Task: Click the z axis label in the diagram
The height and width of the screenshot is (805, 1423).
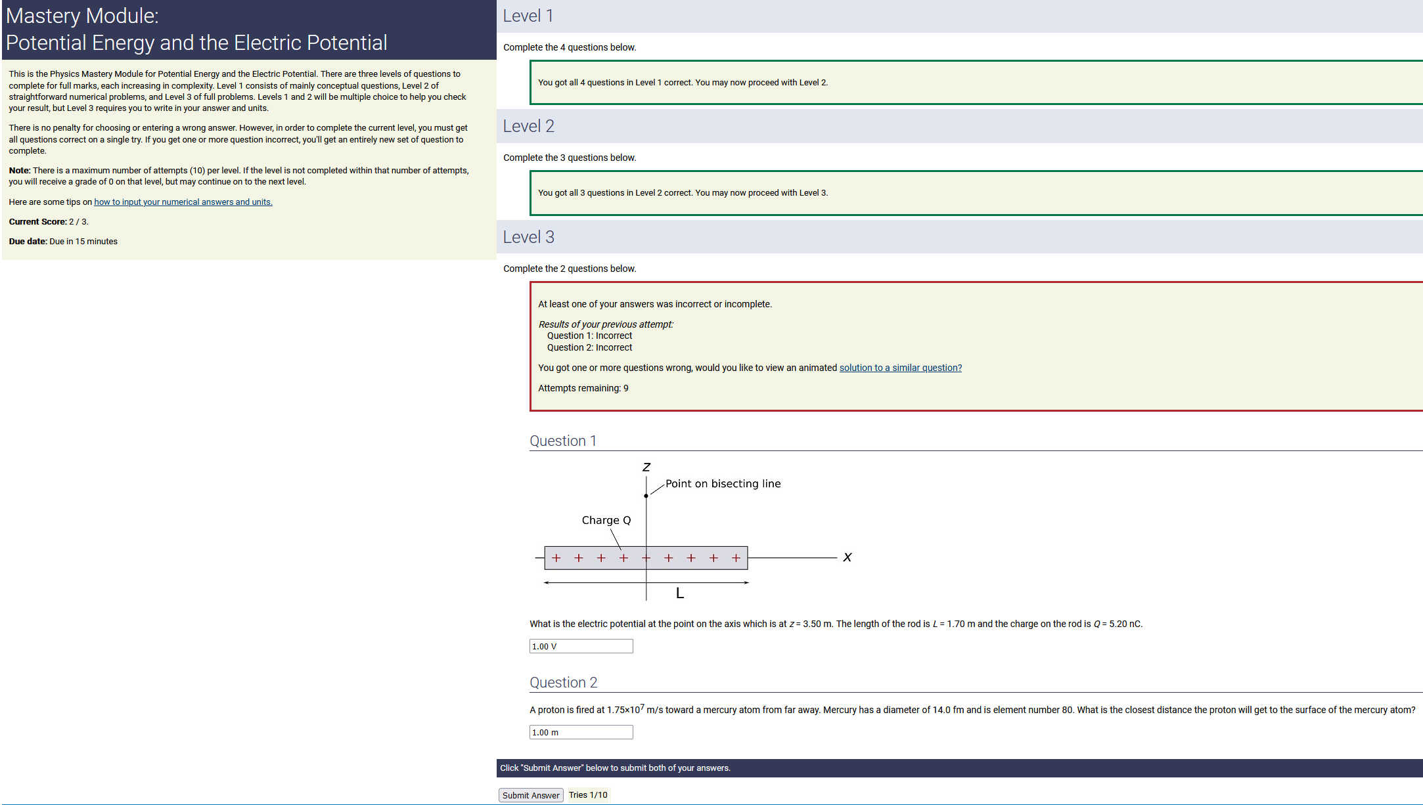Action: coord(646,467)
